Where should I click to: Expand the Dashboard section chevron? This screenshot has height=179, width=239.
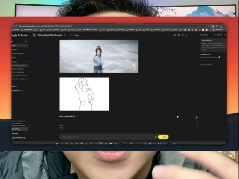(x=26, y=86)
